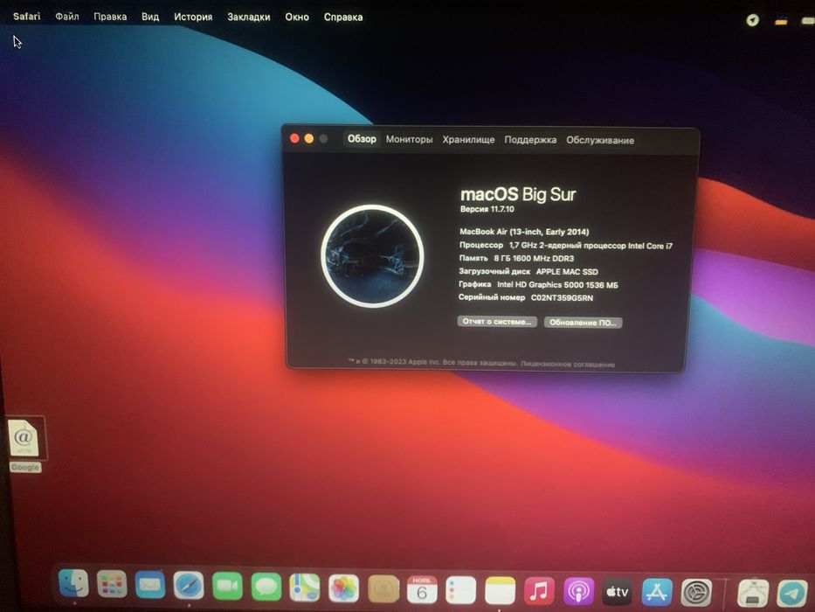Open the Закладки menu
Screen dimensions: 815x612
[x=248, y=17]
